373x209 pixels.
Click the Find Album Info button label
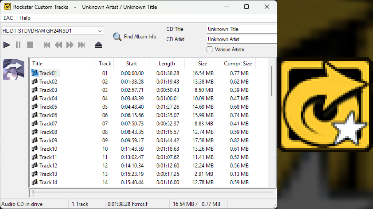click(x=140, y=37)
